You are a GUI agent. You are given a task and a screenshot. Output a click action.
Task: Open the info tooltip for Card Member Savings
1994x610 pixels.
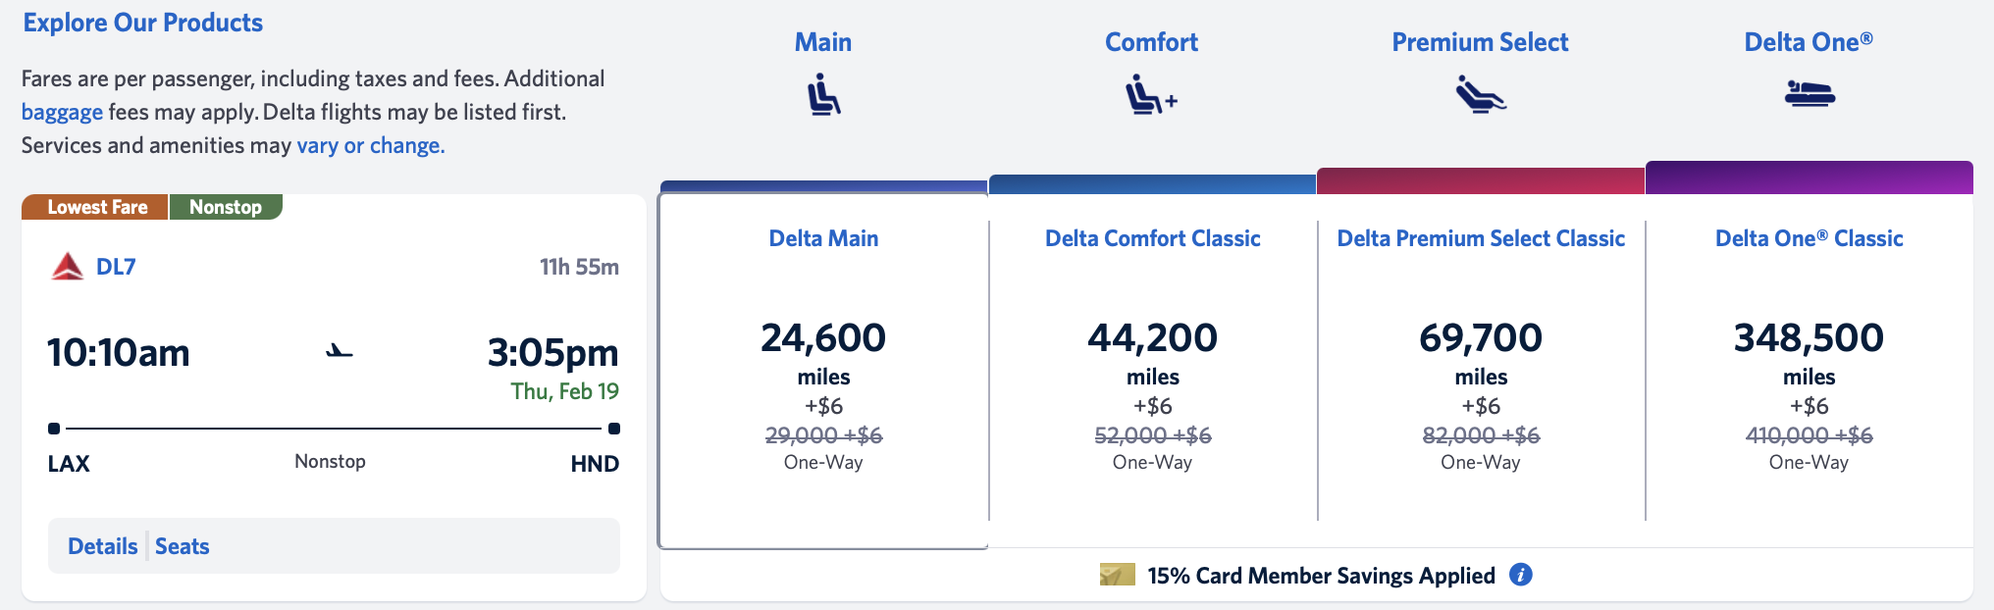tap(1521, 576)
